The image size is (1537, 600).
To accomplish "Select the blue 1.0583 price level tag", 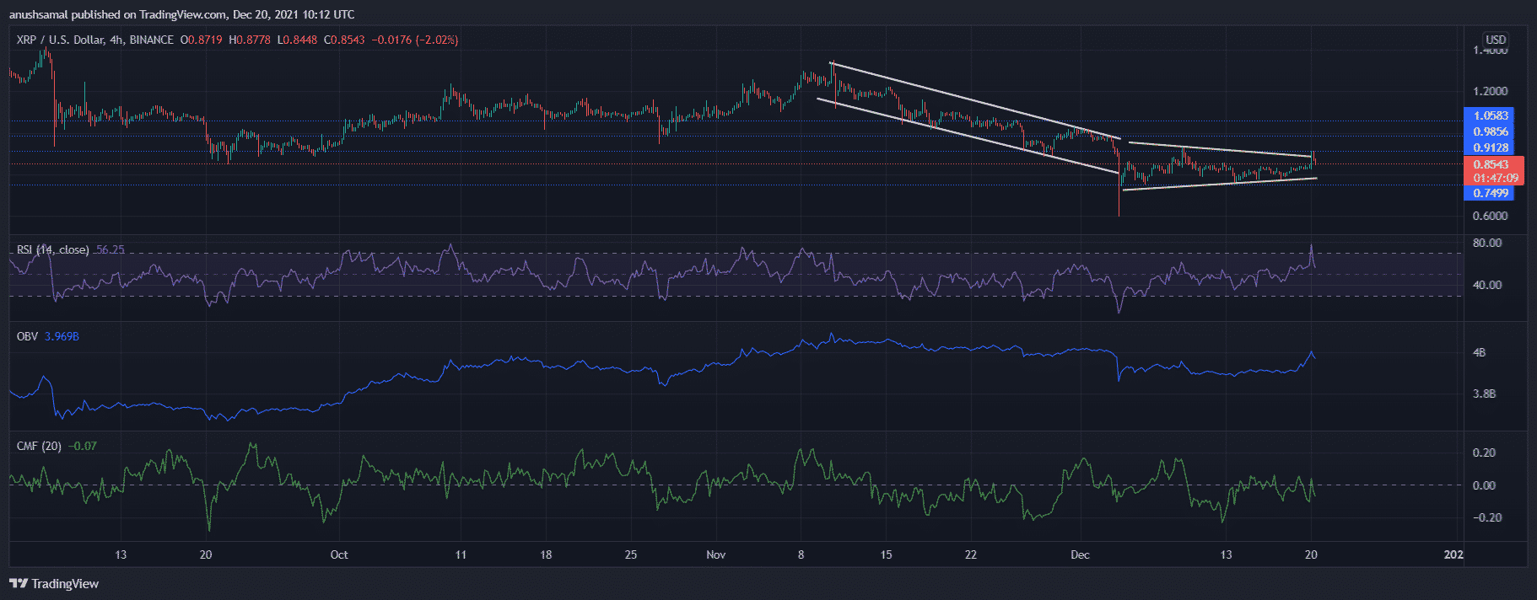I will point(1490,115).
